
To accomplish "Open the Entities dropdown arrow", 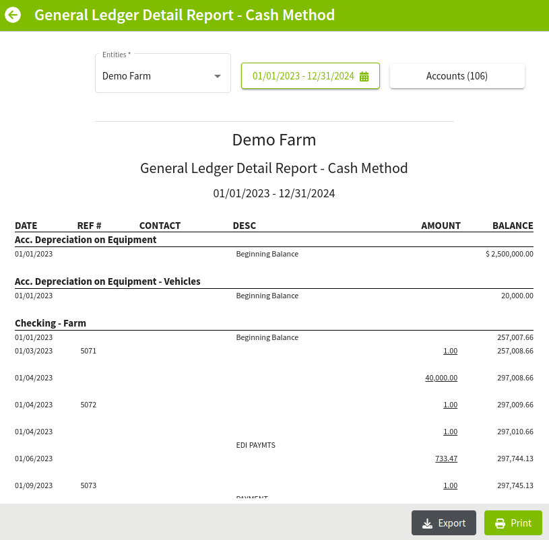I will (218, 76).
